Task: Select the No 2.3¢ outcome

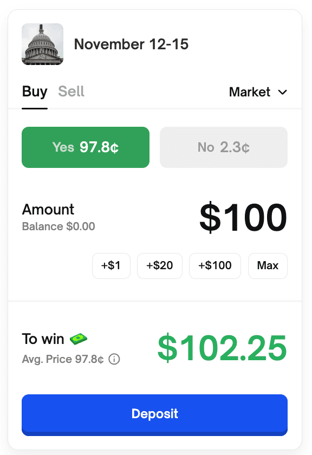Action: pos(223,147)
